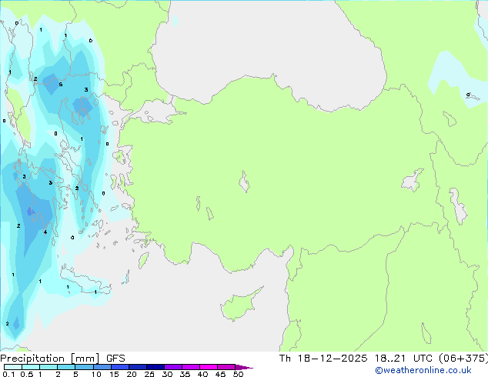Viewport: 488px width, 377px height.
Task: Click the '0.1' legend scale label
Action: point(9,374)
